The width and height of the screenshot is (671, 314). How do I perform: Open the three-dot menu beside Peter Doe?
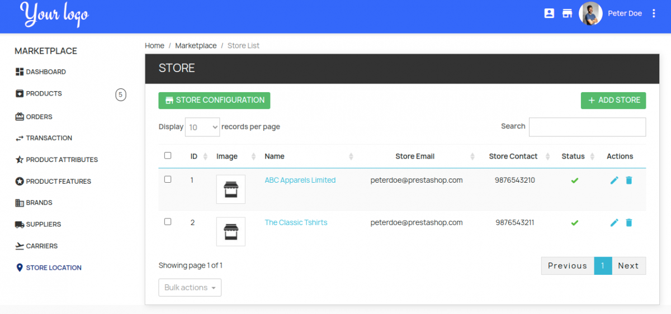click(x=654, y=13)
